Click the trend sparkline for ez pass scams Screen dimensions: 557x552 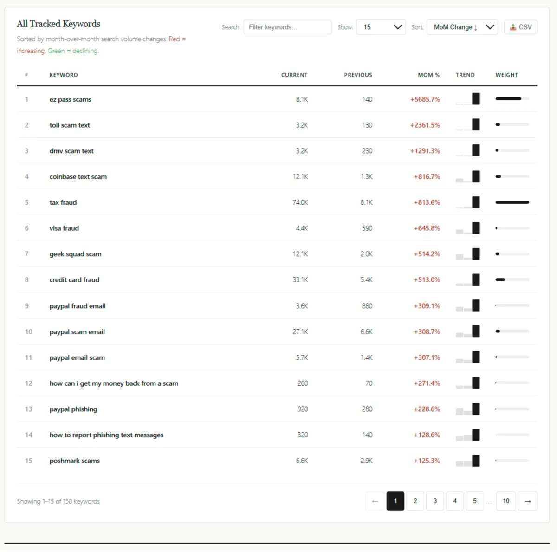[x=467, y=98]
